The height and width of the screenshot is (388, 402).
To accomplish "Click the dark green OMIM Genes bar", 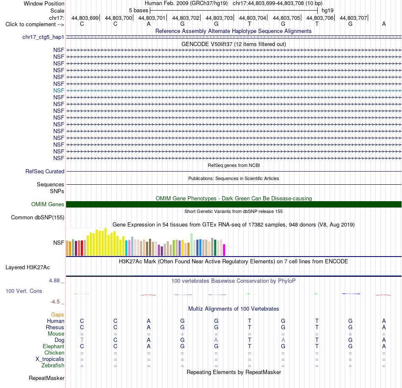I will pyautogui.click(x=234, y=205).
